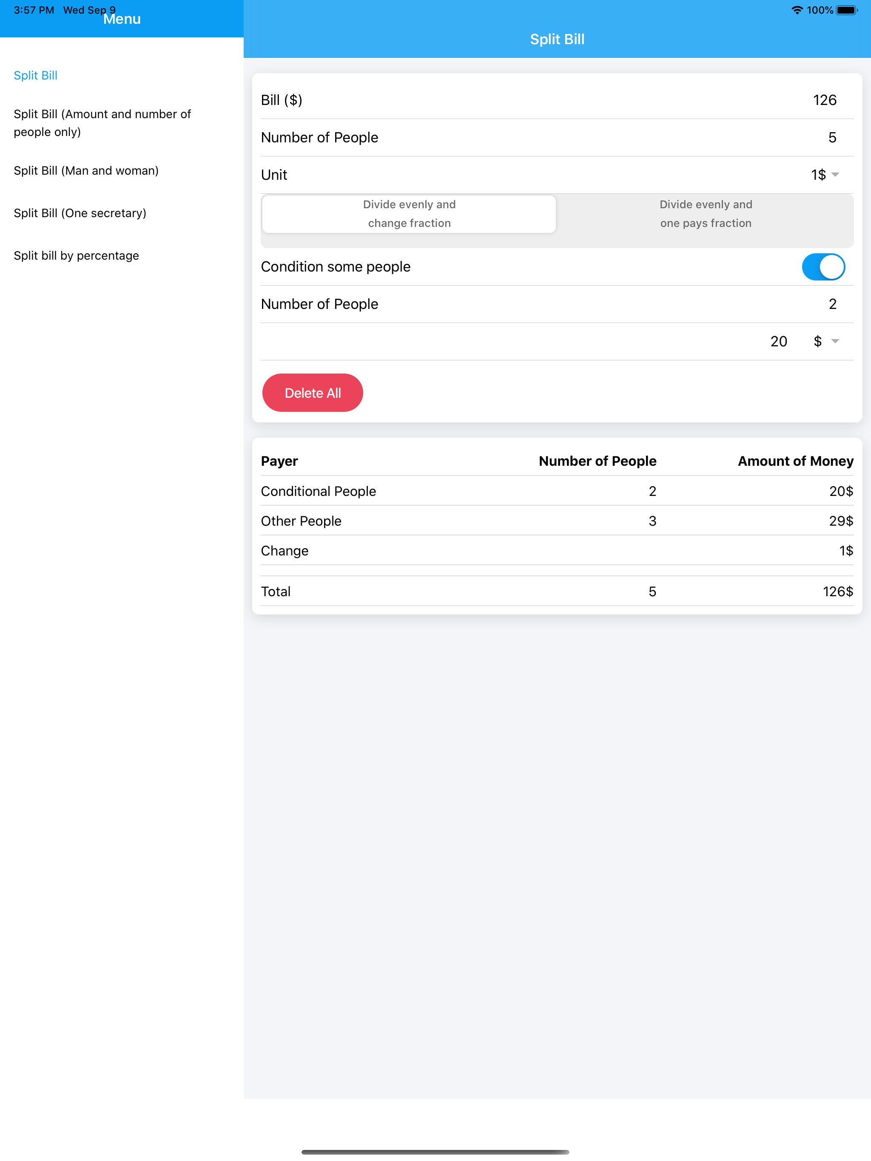
Task: Select the highlighted Split Bill link
Action: click(x=35, y=75)
